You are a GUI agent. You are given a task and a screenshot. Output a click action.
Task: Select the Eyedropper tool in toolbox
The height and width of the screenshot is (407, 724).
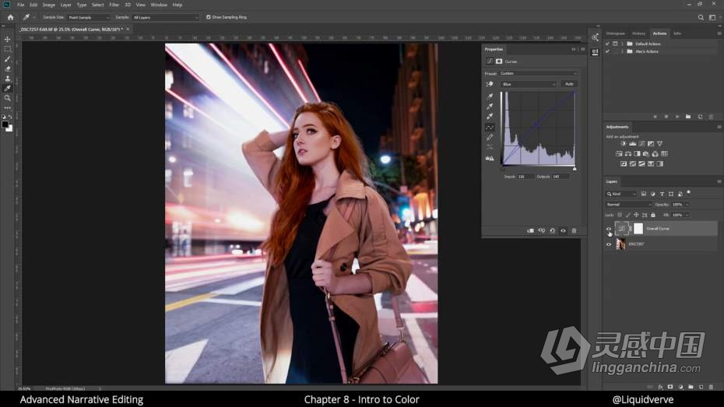click(x=7, y=88)
